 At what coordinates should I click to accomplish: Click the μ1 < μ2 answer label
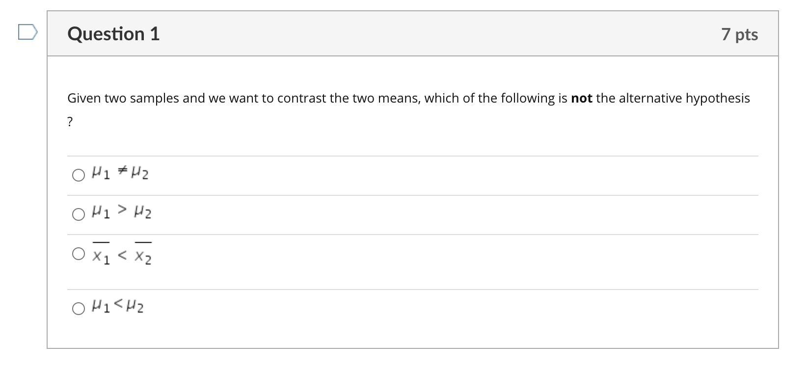118,307
